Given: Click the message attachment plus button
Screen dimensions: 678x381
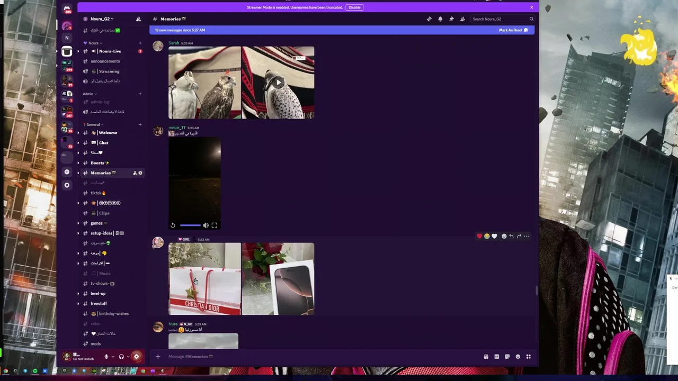Looking at the screenshot, I should [x=158, y=357].
